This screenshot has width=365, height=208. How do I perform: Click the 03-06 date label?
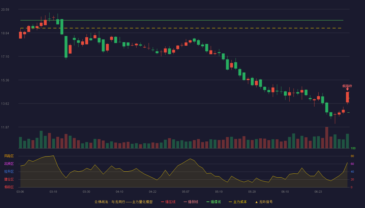pos(20,192)
